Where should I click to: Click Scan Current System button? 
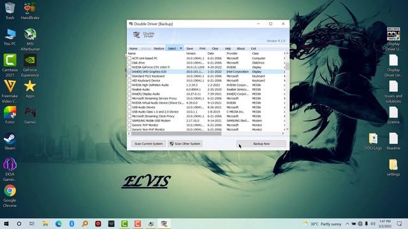point(149,144)
